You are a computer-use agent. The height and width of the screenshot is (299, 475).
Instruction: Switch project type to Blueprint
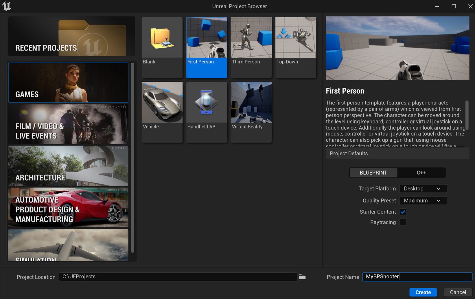373,173
